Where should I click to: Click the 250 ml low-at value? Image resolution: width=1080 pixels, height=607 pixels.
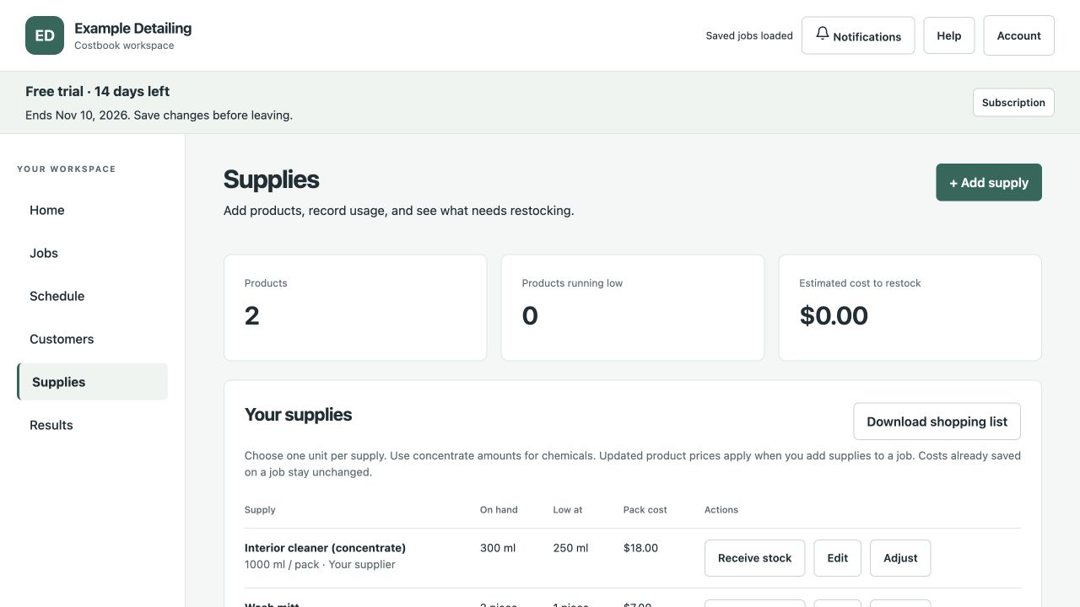click(570, 548)
